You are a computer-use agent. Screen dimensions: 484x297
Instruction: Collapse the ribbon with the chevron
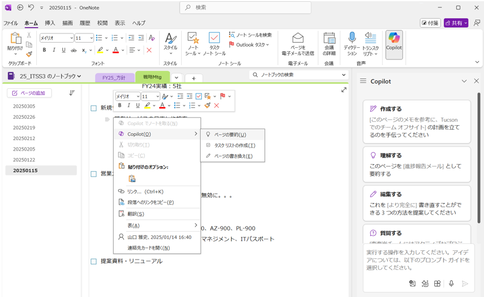pos(477,62)
